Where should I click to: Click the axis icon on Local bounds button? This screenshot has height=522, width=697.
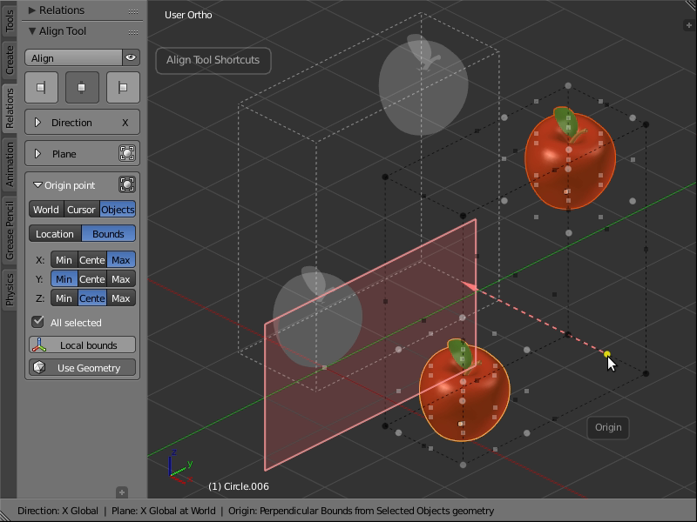pos(38,345)
